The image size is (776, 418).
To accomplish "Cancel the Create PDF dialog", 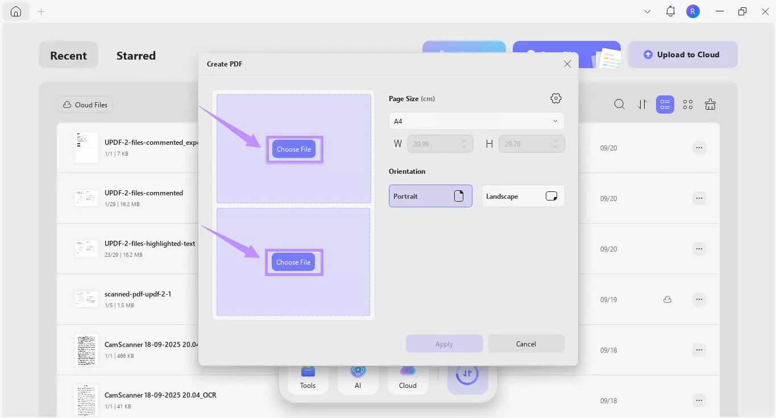I will [525, 344].
